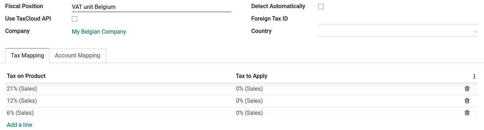The height and width of the screenshot is (130, 484).
Task: Delete the 21% (Sales) tax mapping row
Action: click(x=467, y=89)
